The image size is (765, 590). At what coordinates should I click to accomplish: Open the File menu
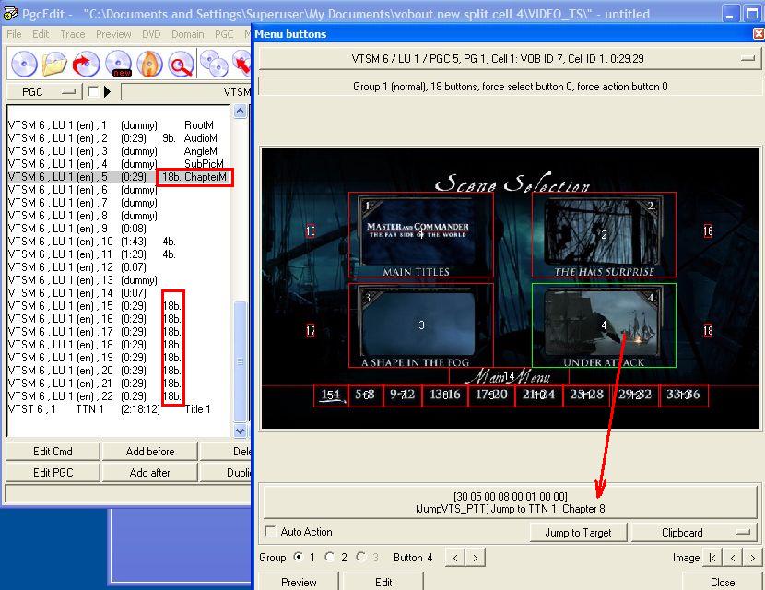14,34
